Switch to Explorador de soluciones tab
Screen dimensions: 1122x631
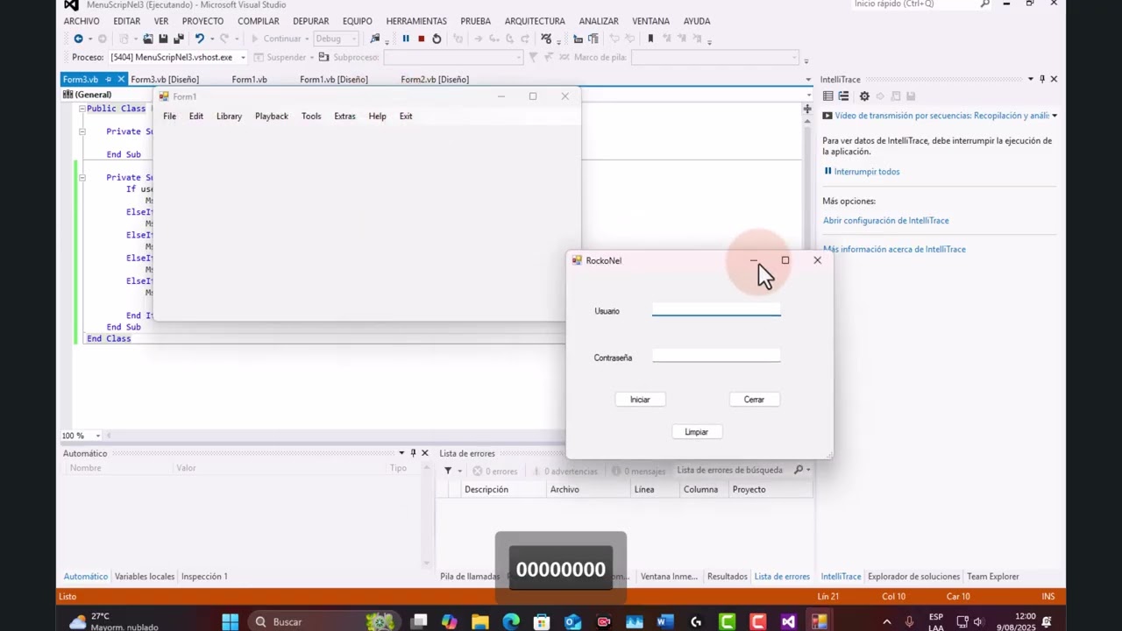coord(913,577)
